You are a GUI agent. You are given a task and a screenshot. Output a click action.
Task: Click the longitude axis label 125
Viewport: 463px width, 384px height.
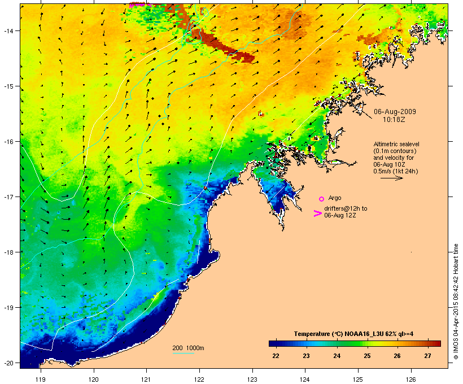tap(358, 379)
